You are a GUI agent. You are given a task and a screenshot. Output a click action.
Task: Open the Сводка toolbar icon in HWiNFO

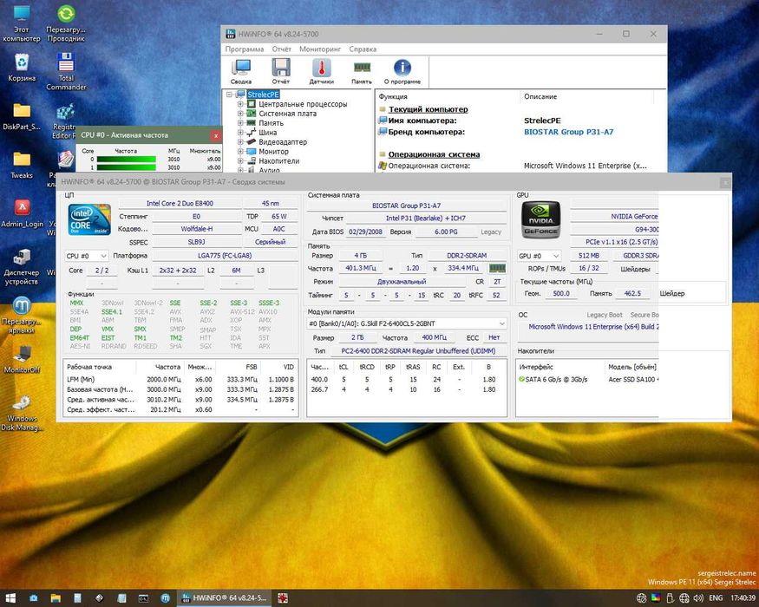[x=241, y=72]
